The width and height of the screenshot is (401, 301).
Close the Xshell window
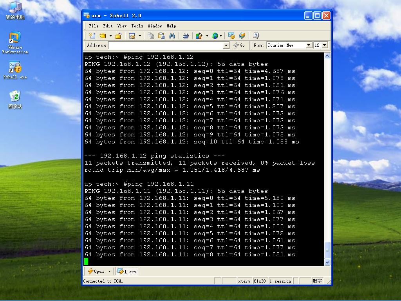coord(326,16)
